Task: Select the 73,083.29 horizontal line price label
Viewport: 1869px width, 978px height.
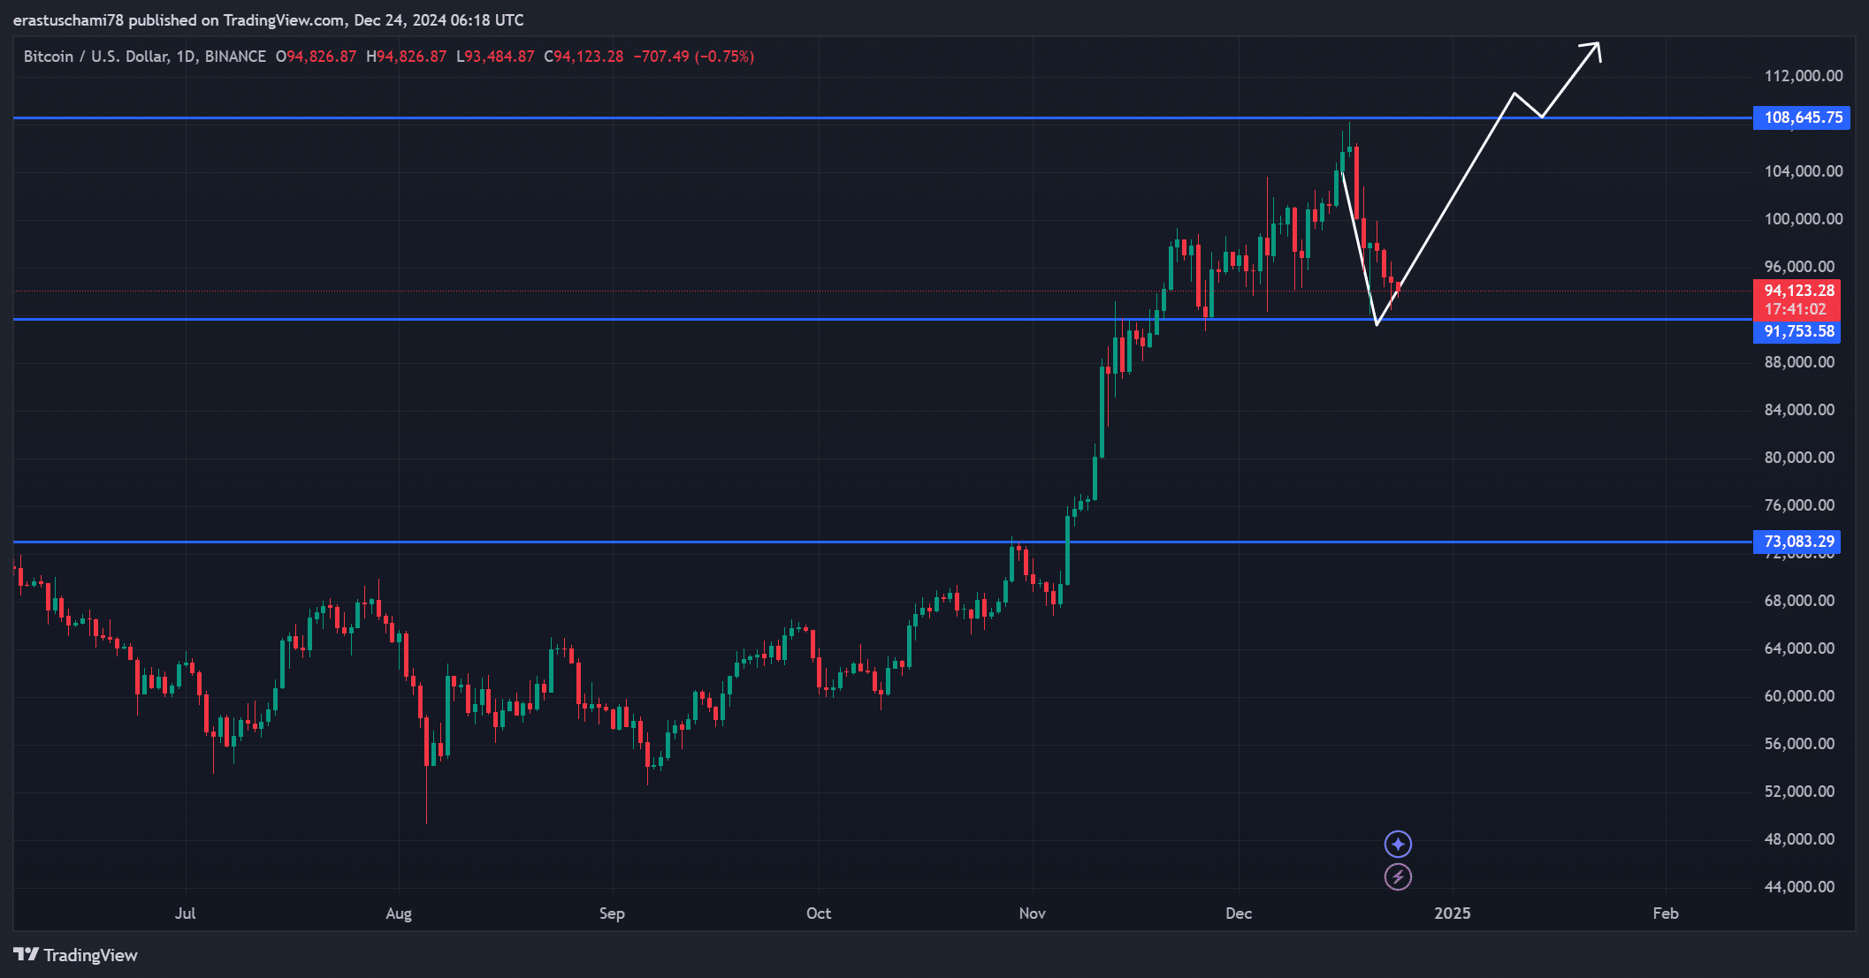Action: 1797,542
